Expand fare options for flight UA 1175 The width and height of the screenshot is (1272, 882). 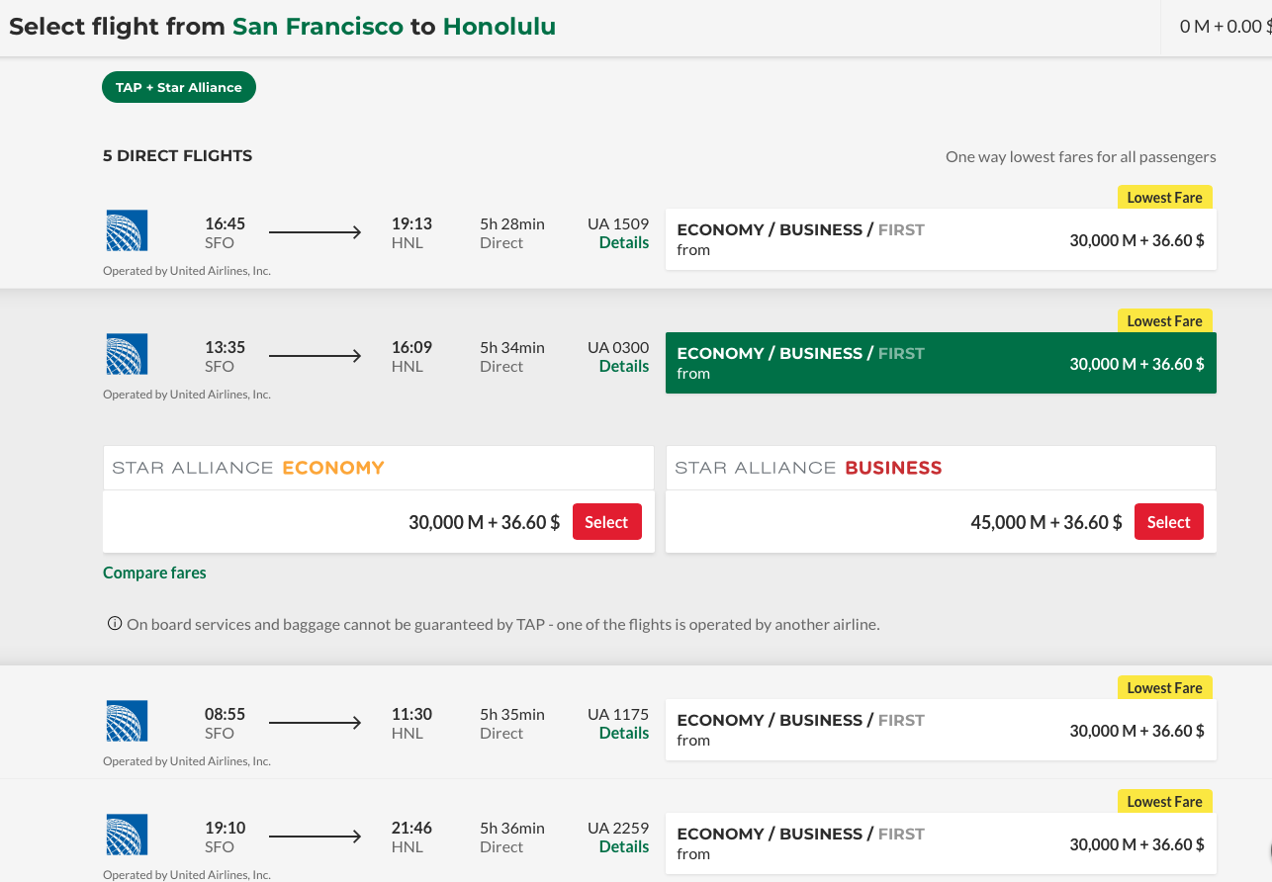(x=941, y=730)
